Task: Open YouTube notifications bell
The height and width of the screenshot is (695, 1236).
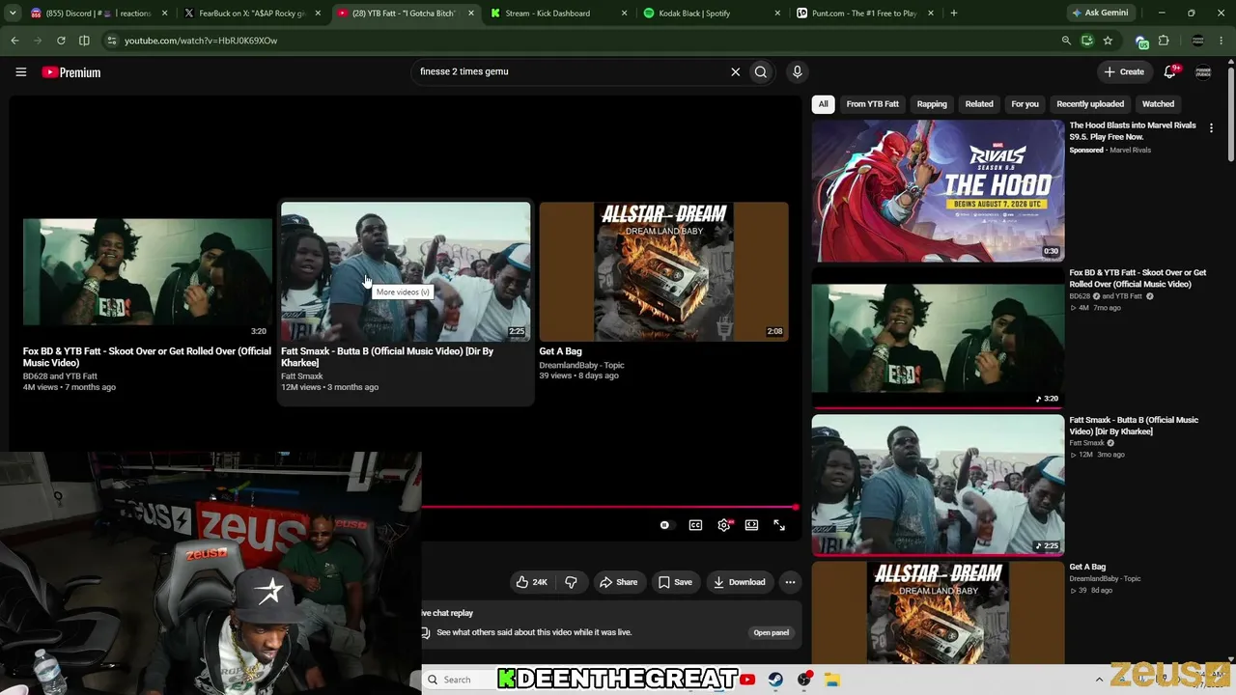Action: (1170, 71)
